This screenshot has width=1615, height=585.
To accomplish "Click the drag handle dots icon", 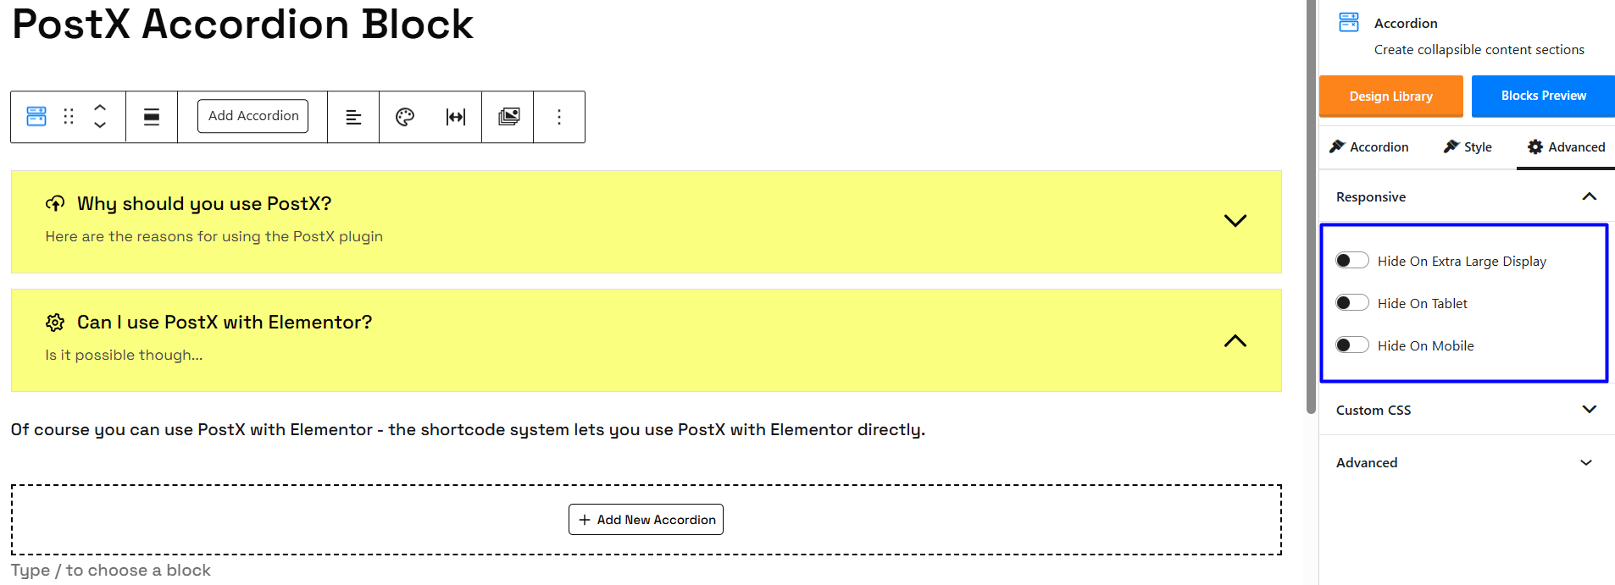I will [x=69, y=116].
